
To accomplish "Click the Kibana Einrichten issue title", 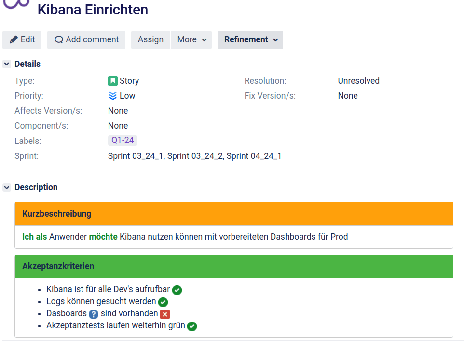I will coord(93,10).
